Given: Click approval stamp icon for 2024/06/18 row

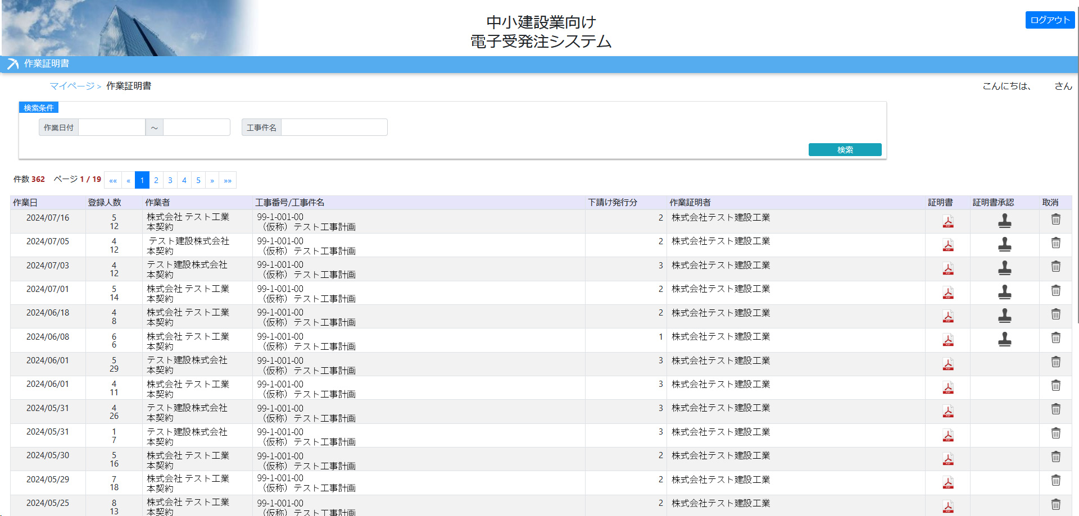Looking at the screenshot, I should click(x=1005, y=316).
